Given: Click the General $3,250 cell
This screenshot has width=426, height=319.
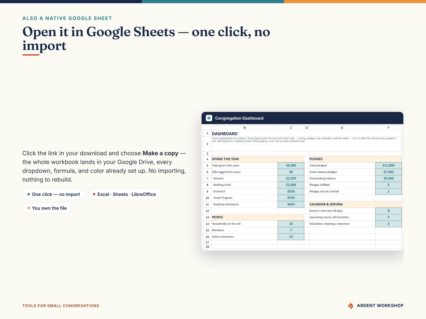Looking at the screenshot, I should tap(291, 178).
